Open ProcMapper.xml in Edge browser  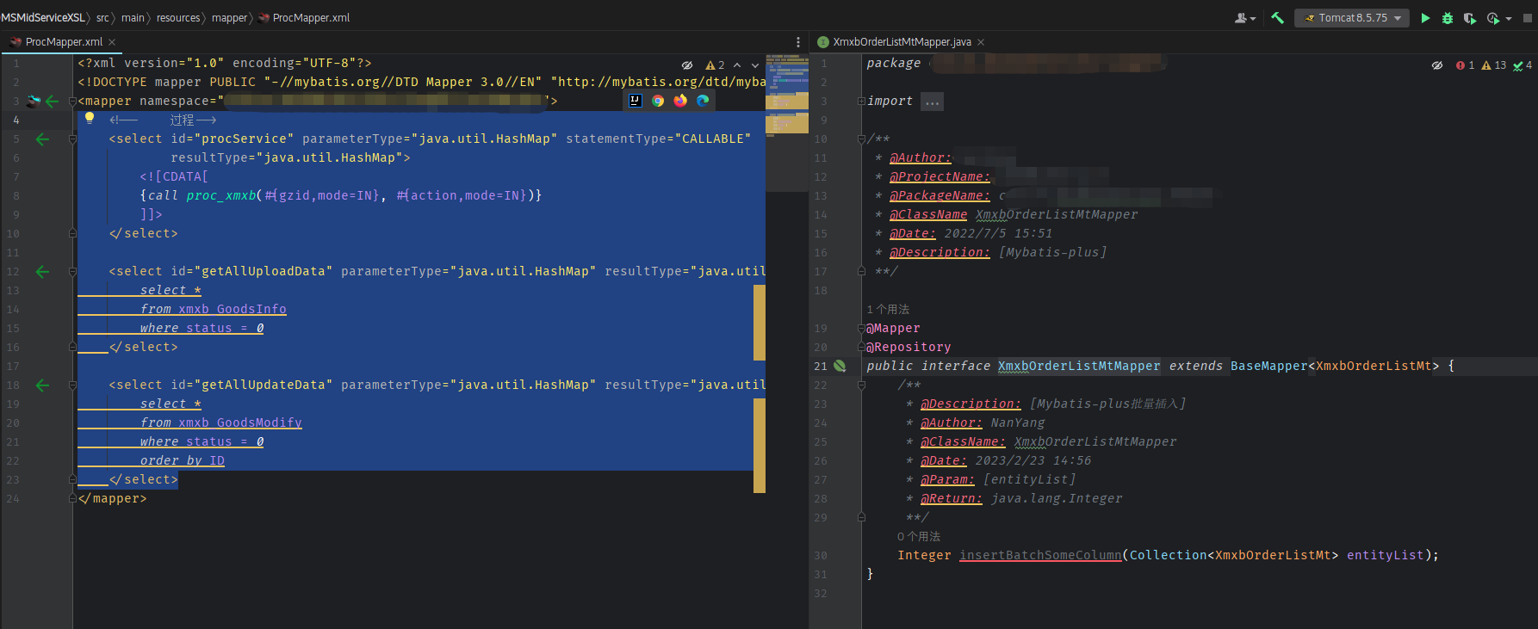coord(703,101)
